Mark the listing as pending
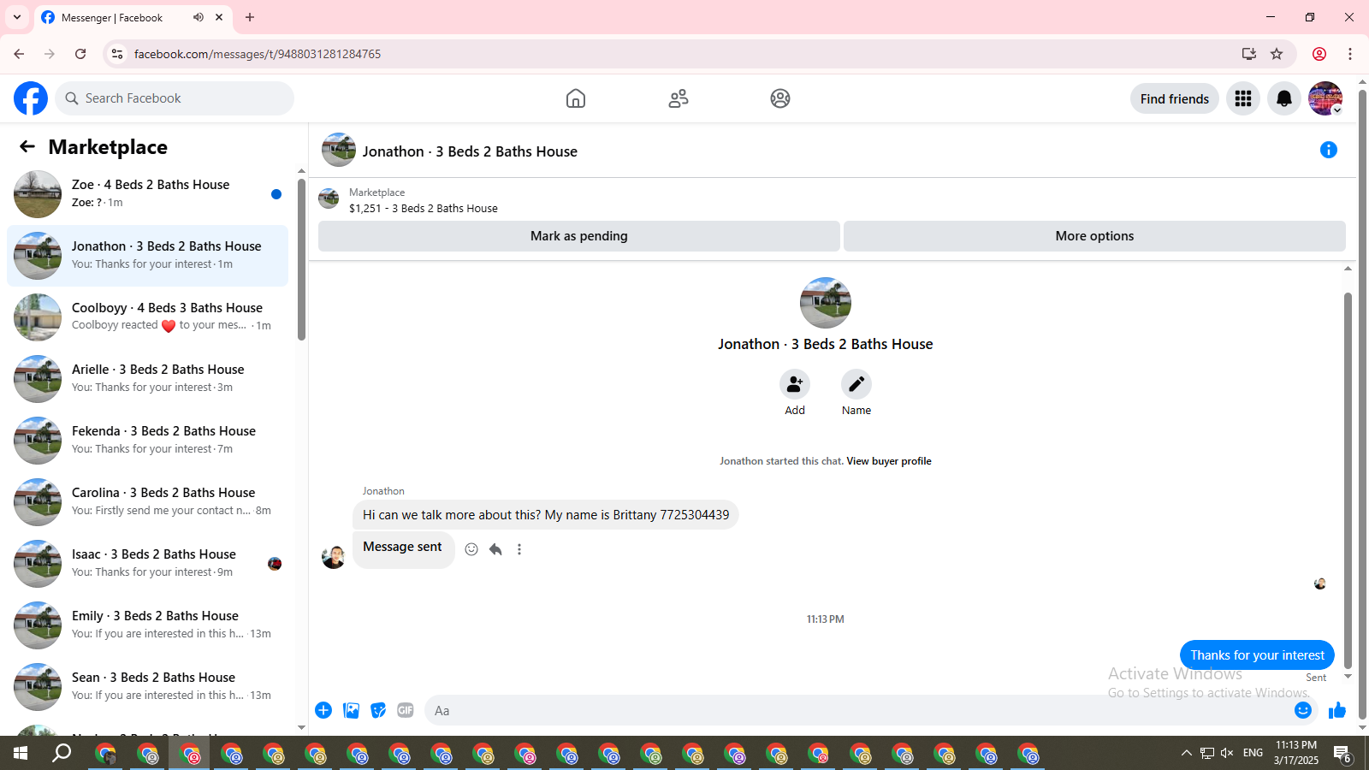This screenshot has height=770, width=1369. click(579, 236)
